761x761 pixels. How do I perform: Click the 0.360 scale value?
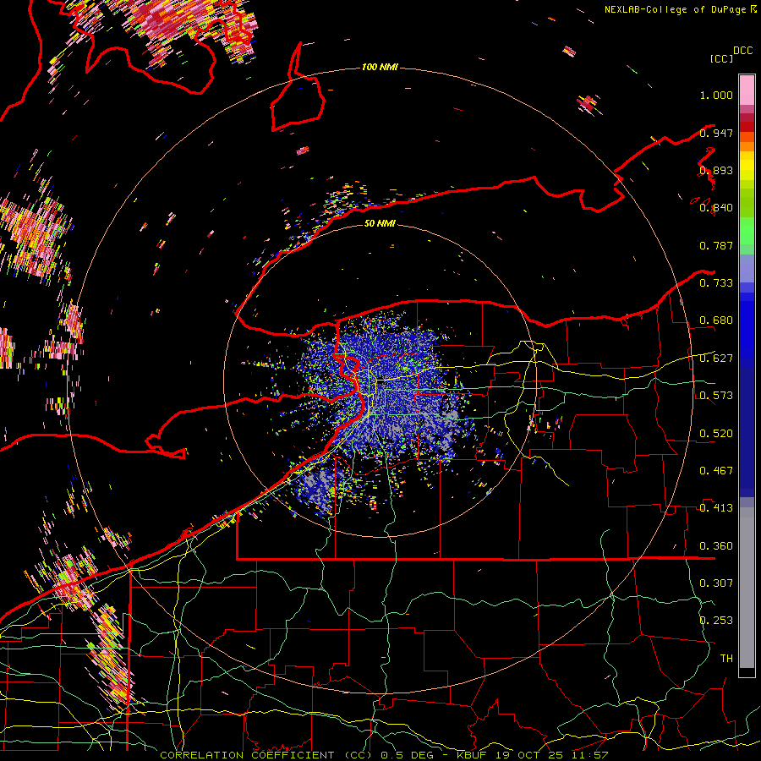click(716, 546)
